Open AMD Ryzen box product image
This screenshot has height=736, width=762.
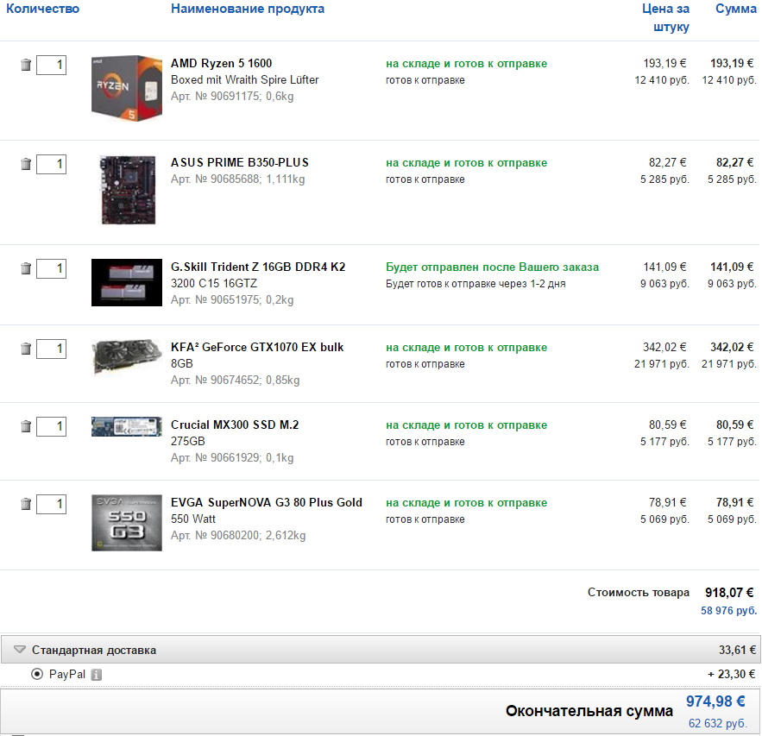tap(127, 88)
